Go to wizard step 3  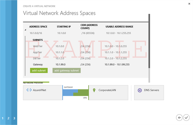tap(14, 118)
